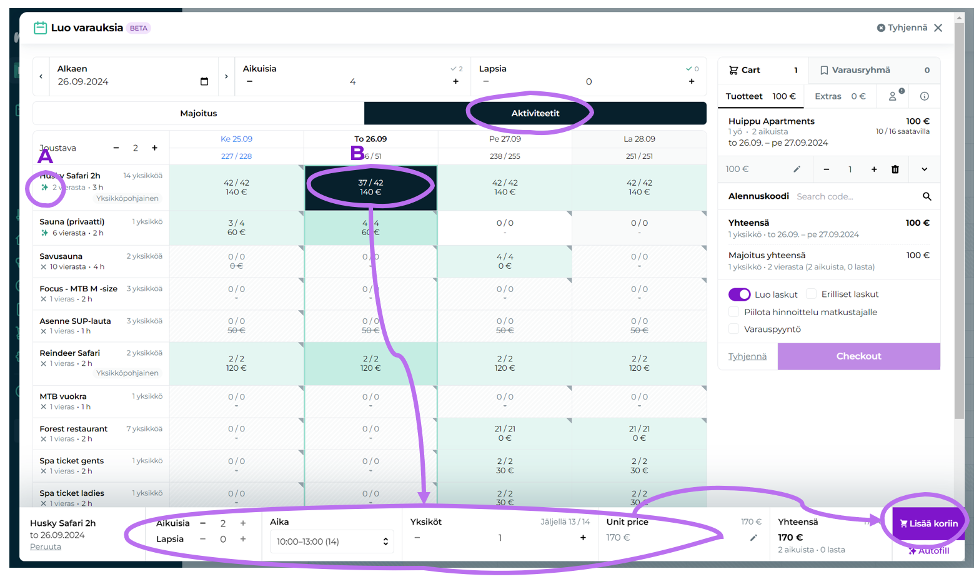The height and width of the screenshot is (579, 979).
Task: Click the Lisää koriin button
Action: click(x=928, y=523)
